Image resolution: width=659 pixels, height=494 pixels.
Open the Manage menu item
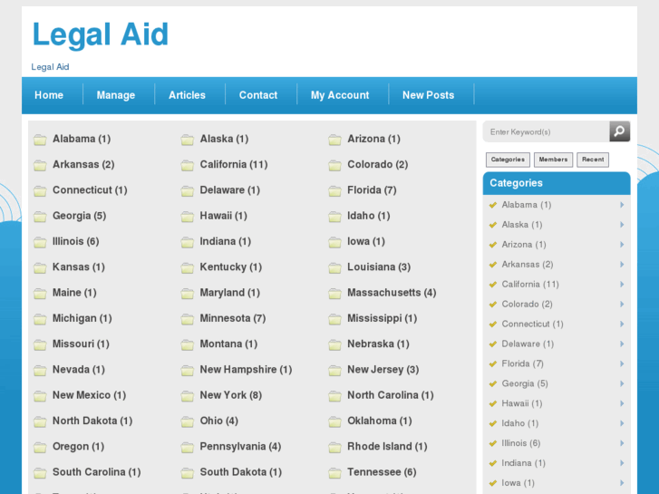click(x=116, y=95)
